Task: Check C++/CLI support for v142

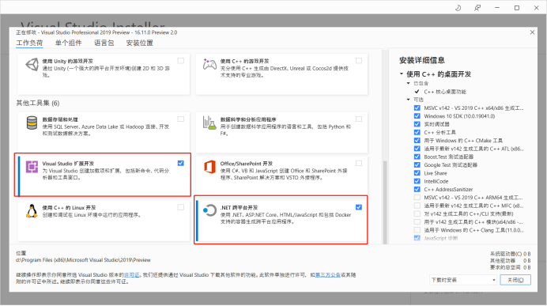Action: tap(417, 213)
